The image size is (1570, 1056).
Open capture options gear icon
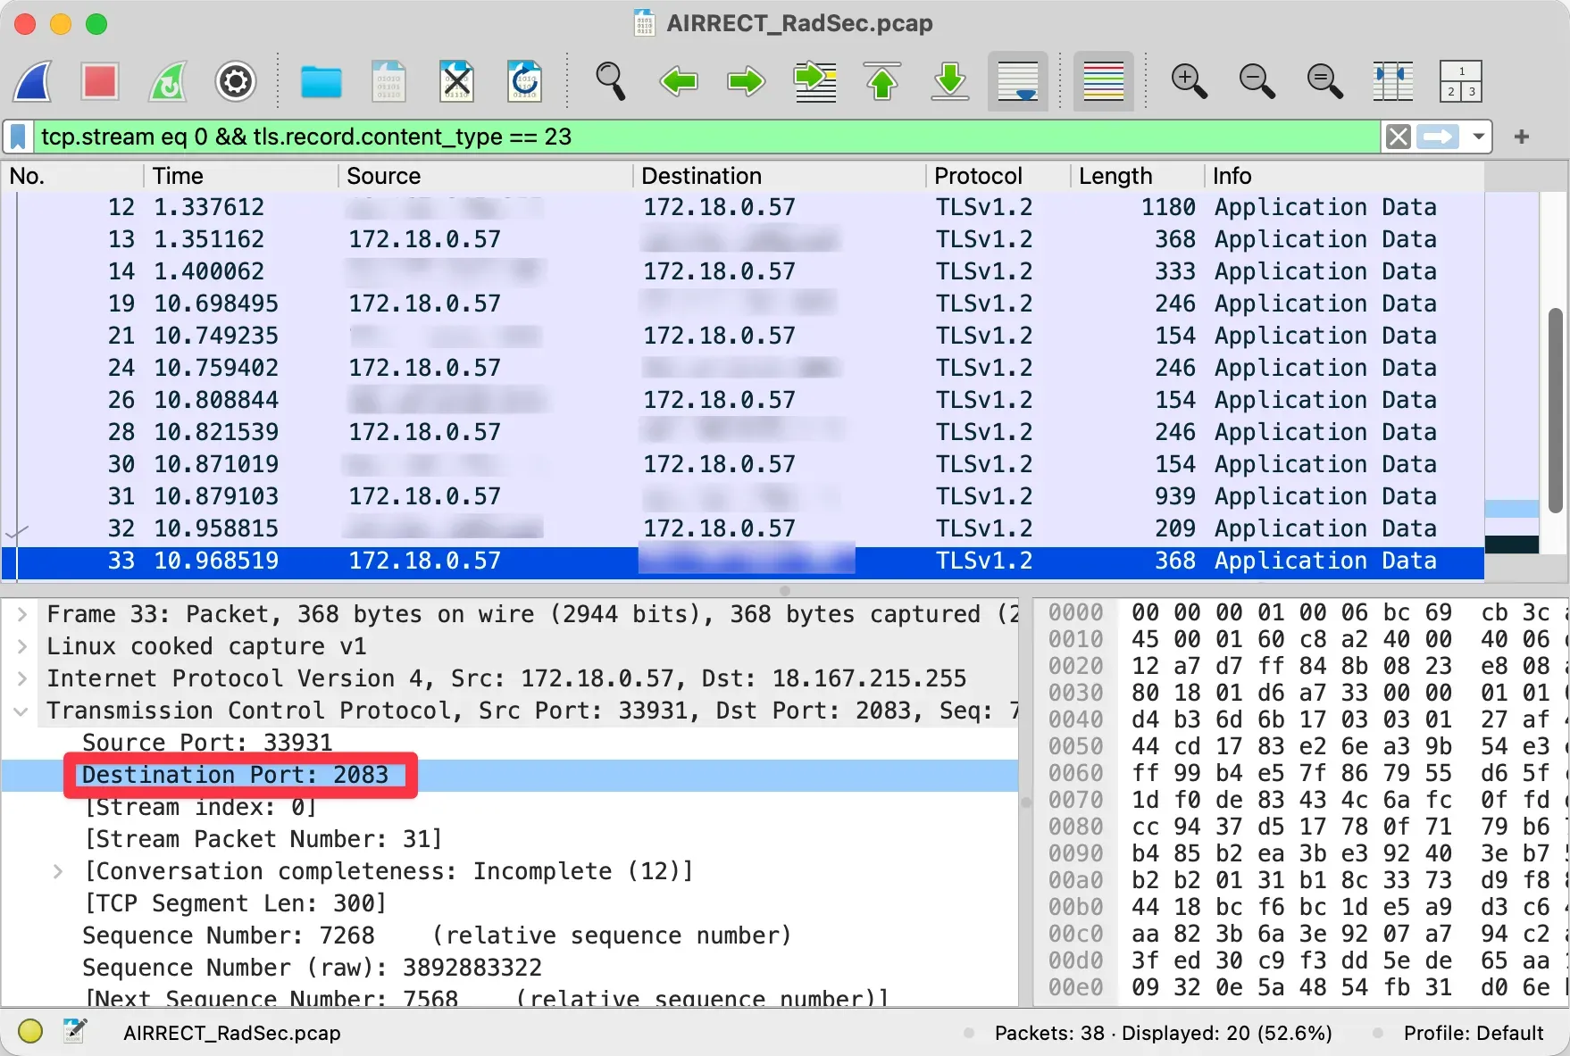(236, 81)
